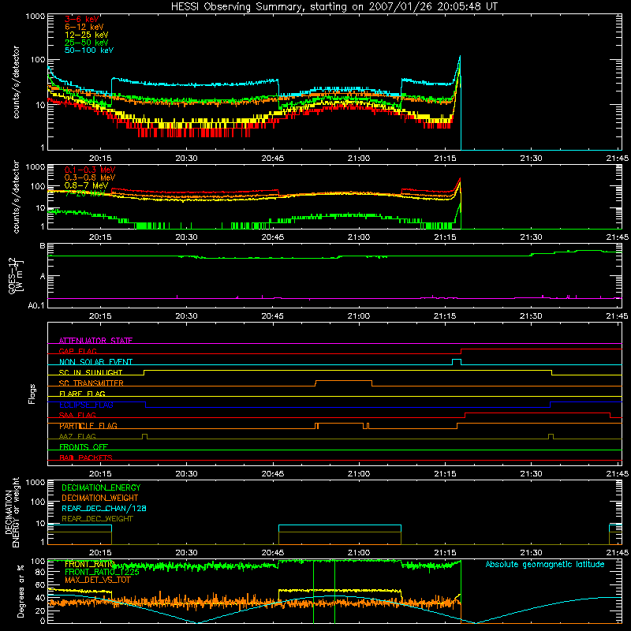Click the "20:30" tick below the Flags panel
Screen dimensions: 631x631
click(x=186, y=474)
